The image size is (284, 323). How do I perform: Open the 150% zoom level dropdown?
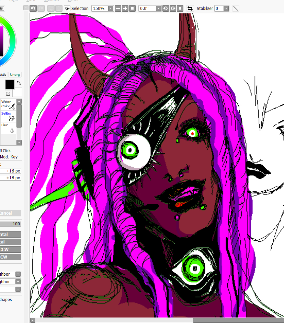111,8
